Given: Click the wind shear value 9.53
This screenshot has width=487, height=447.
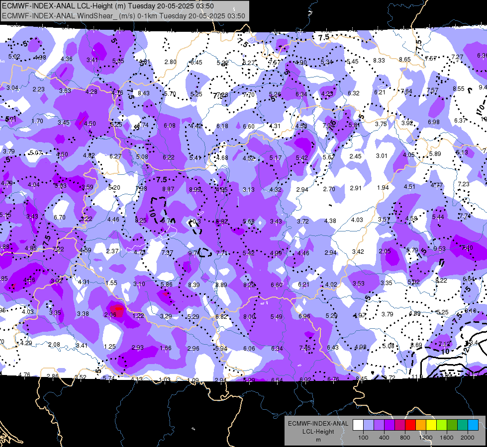Looking at the screenshot, I should coord(439,248).
